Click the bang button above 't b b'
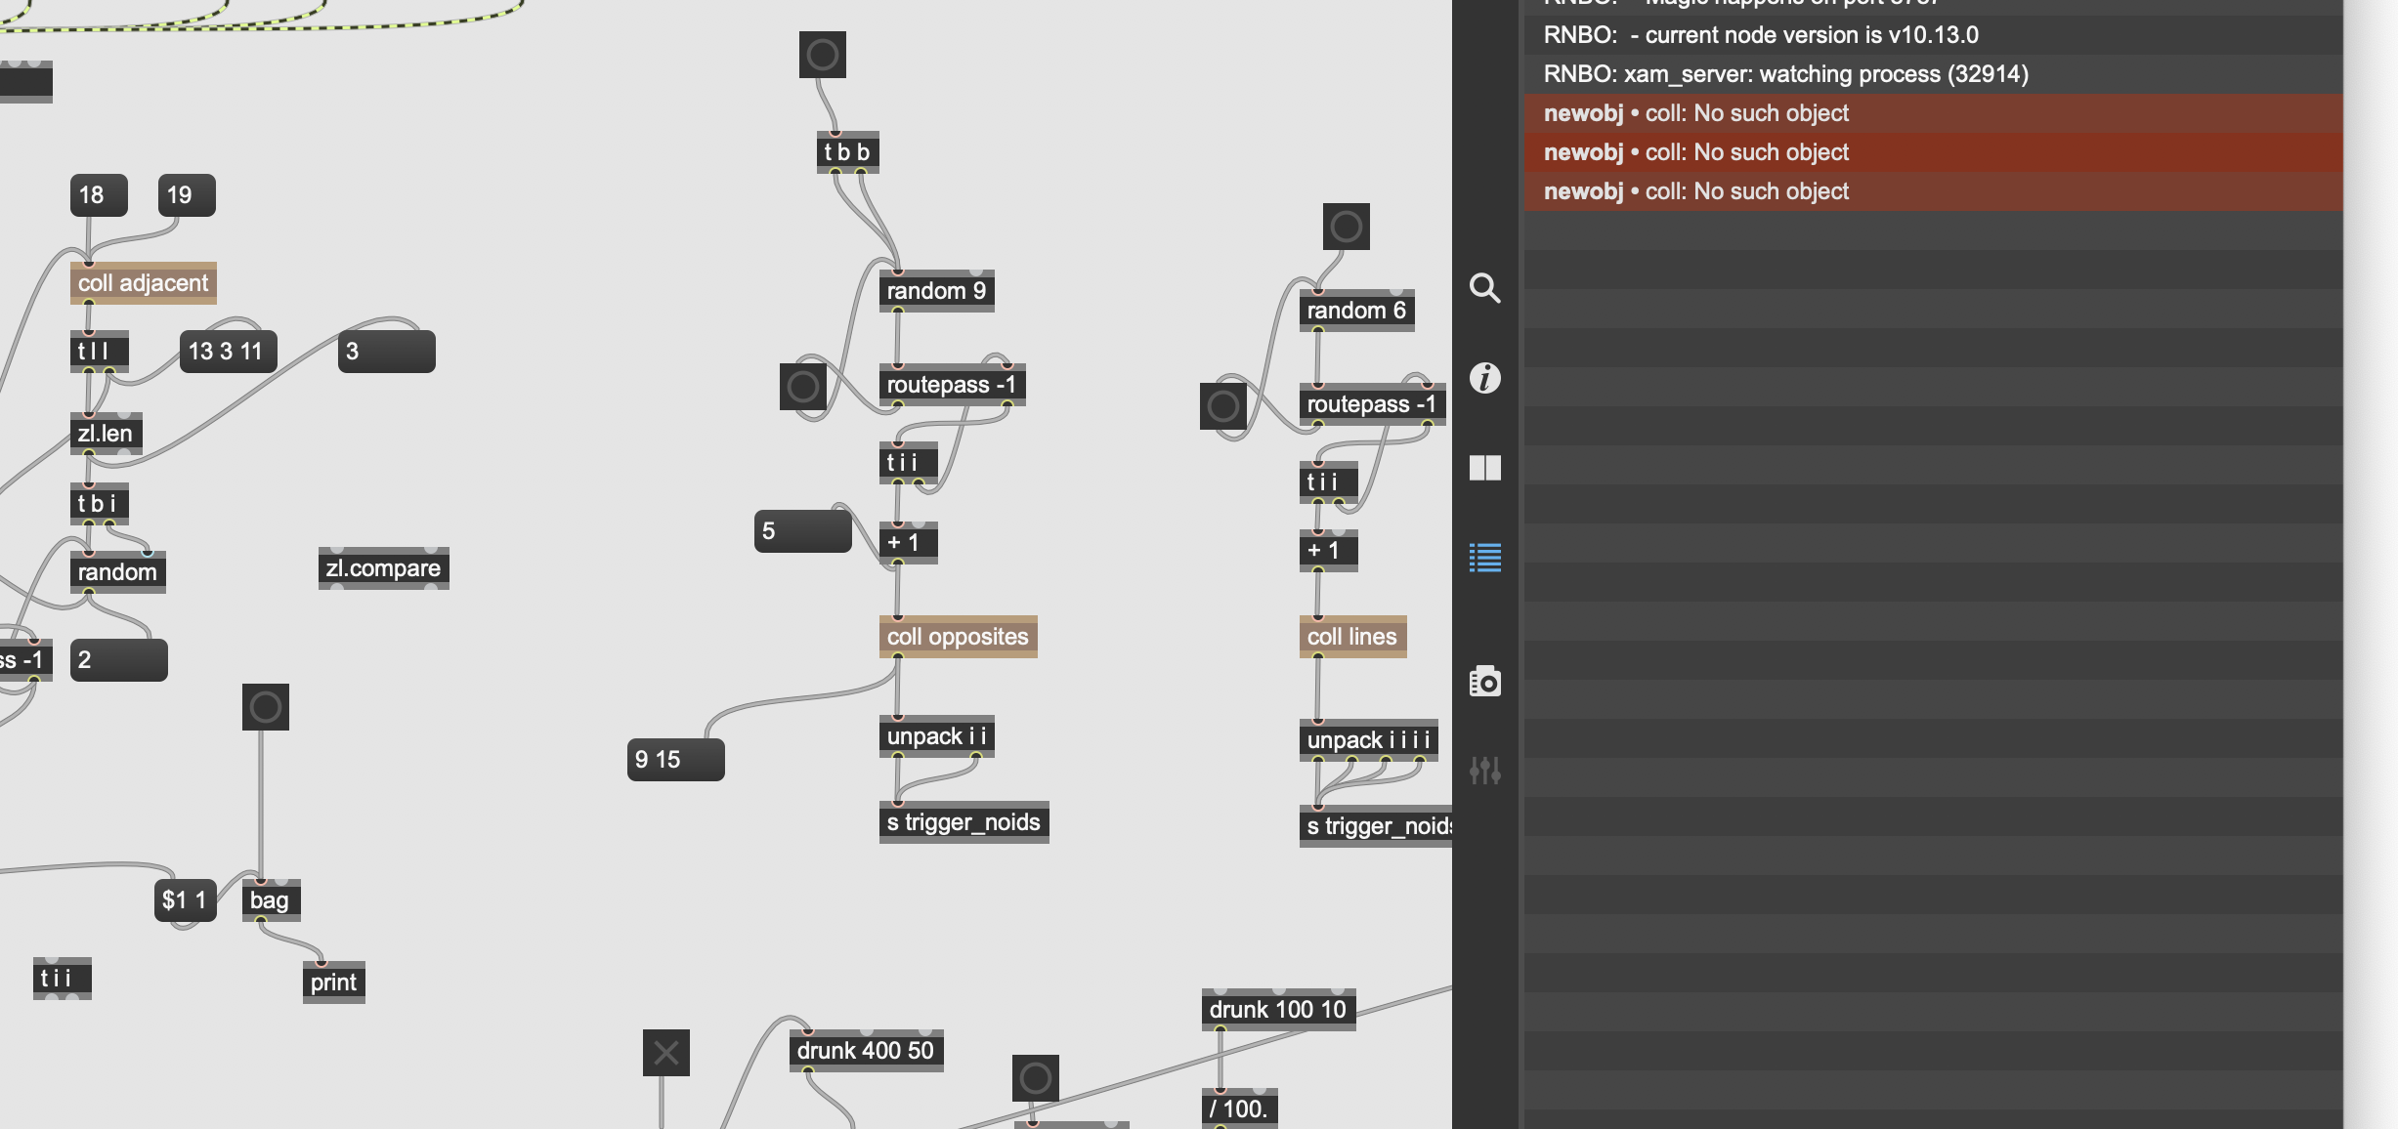Screen dimensions: 2398x1129 coord(822,55)
